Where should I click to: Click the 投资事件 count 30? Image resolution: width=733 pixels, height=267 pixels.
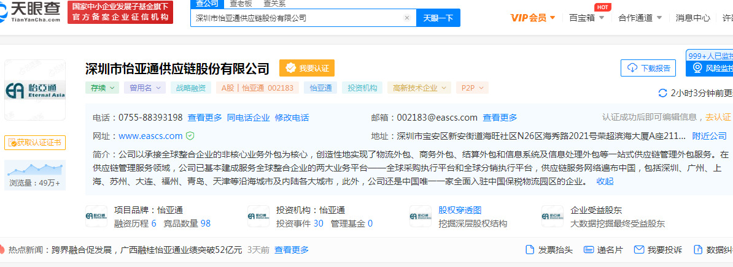(x=319, y=224)
